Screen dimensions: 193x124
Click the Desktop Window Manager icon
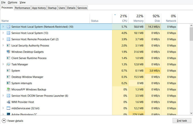8,77
